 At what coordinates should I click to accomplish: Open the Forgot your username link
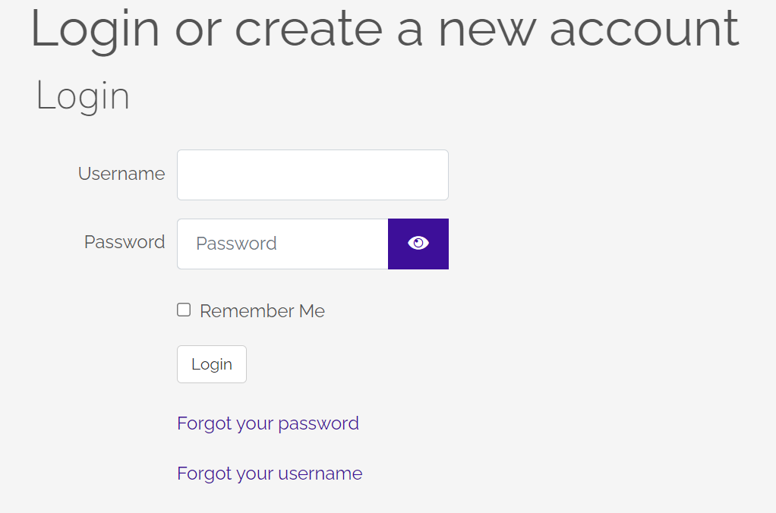[x=270, y=474]
